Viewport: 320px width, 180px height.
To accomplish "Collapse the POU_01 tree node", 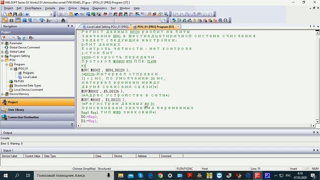I will pyautogui.click(x=11, y=69).
